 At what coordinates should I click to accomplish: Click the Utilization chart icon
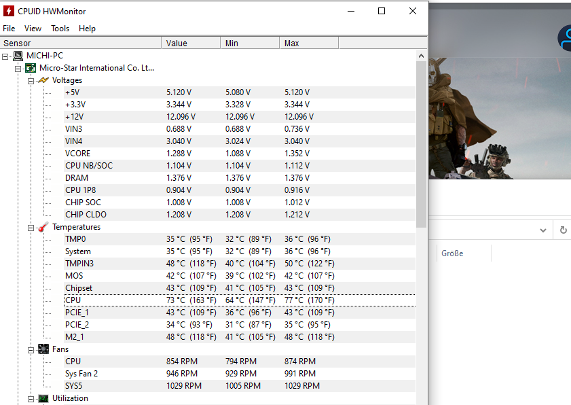pos(43,398)
